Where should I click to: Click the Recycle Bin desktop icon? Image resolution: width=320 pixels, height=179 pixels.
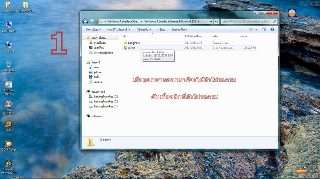click(x=9, y=66)
